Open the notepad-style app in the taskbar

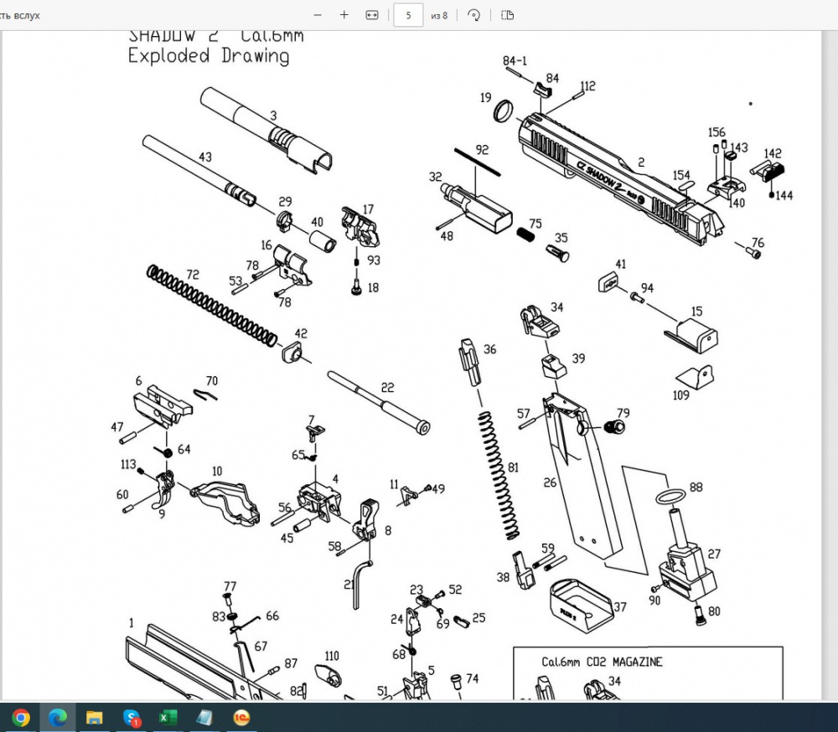pyautogui.click(x=204, y=717)
